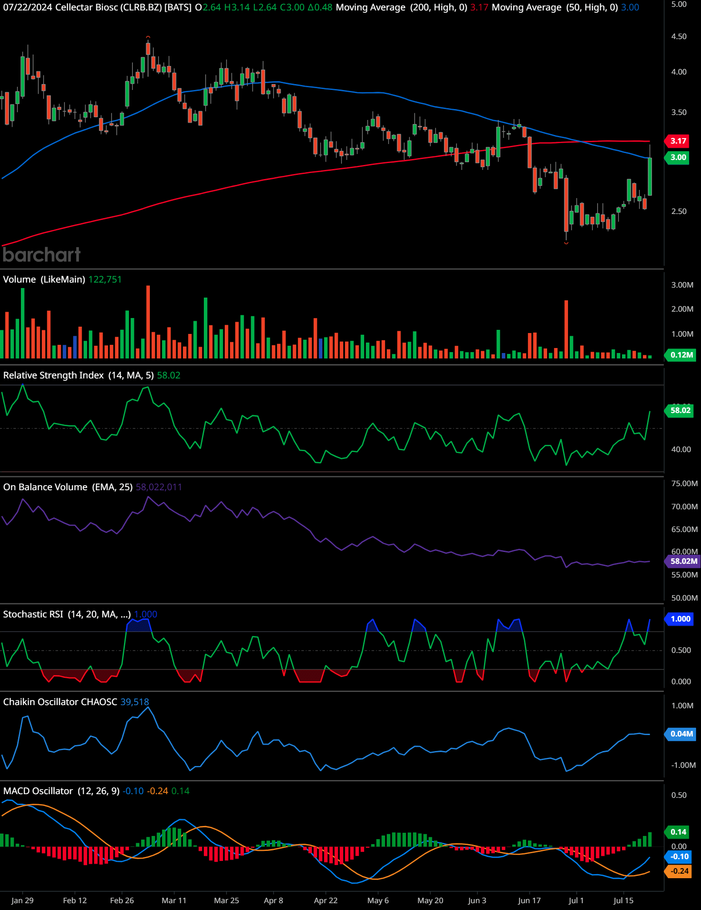The width and height of the screenshot is (701, 910).
Task: Click the 2.50 price axis label
Action: tap(679, 211)
